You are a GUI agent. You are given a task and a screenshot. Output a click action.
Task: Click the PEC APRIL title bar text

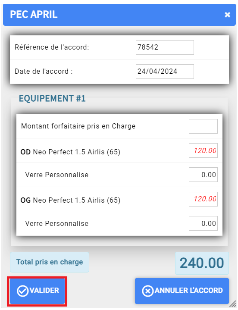tap(34, 15)
